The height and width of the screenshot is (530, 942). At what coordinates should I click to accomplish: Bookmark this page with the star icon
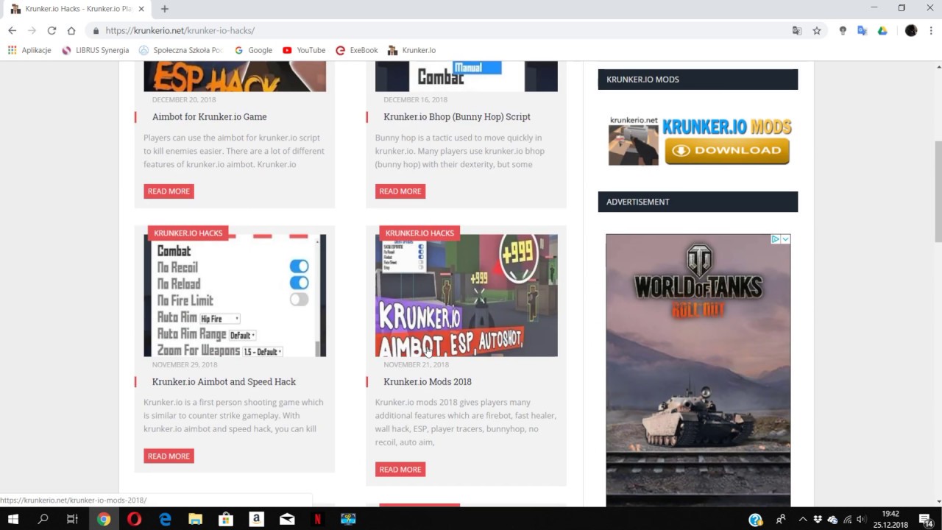pos(817,31)
